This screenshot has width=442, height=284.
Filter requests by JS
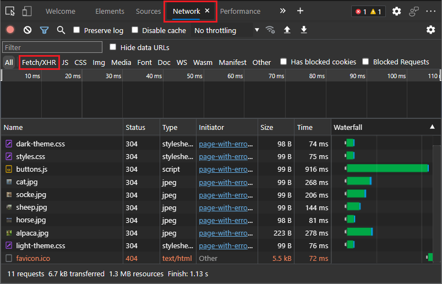coord(65,62)
